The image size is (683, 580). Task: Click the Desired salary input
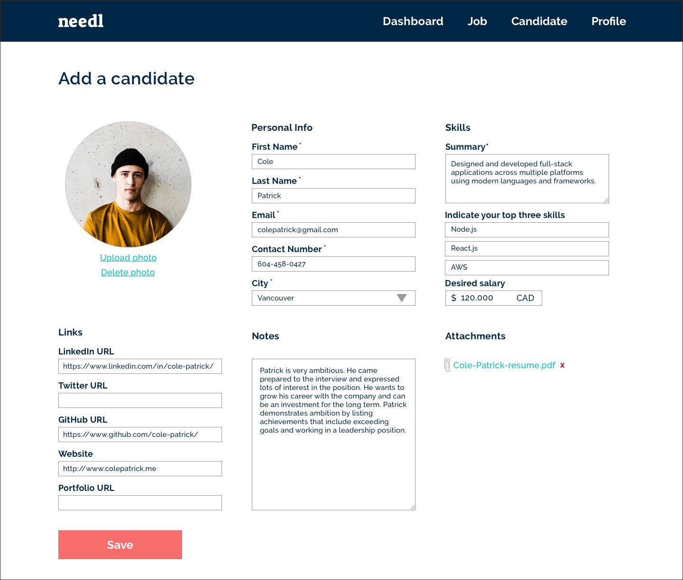coord(493,298)
